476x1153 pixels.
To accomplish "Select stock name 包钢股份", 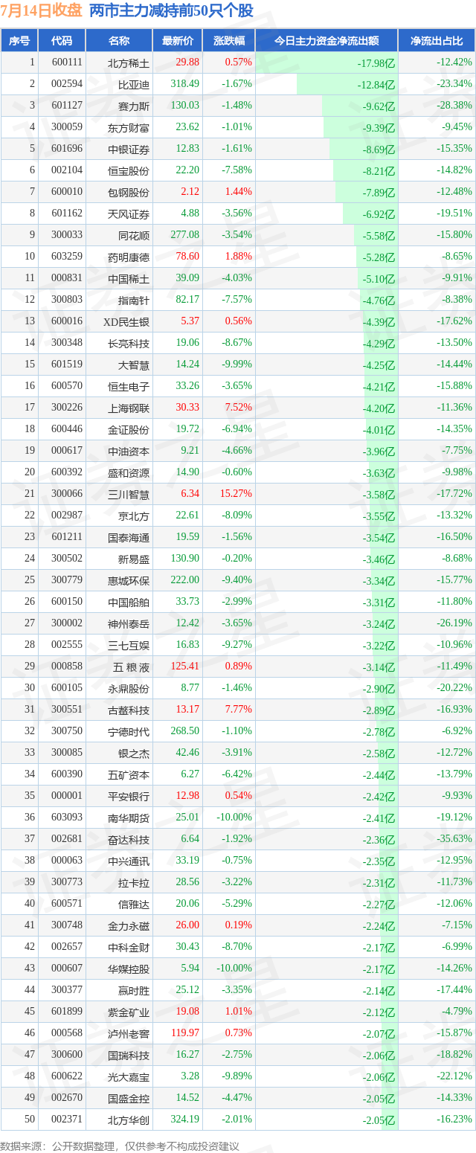I will tap(129, 192).
